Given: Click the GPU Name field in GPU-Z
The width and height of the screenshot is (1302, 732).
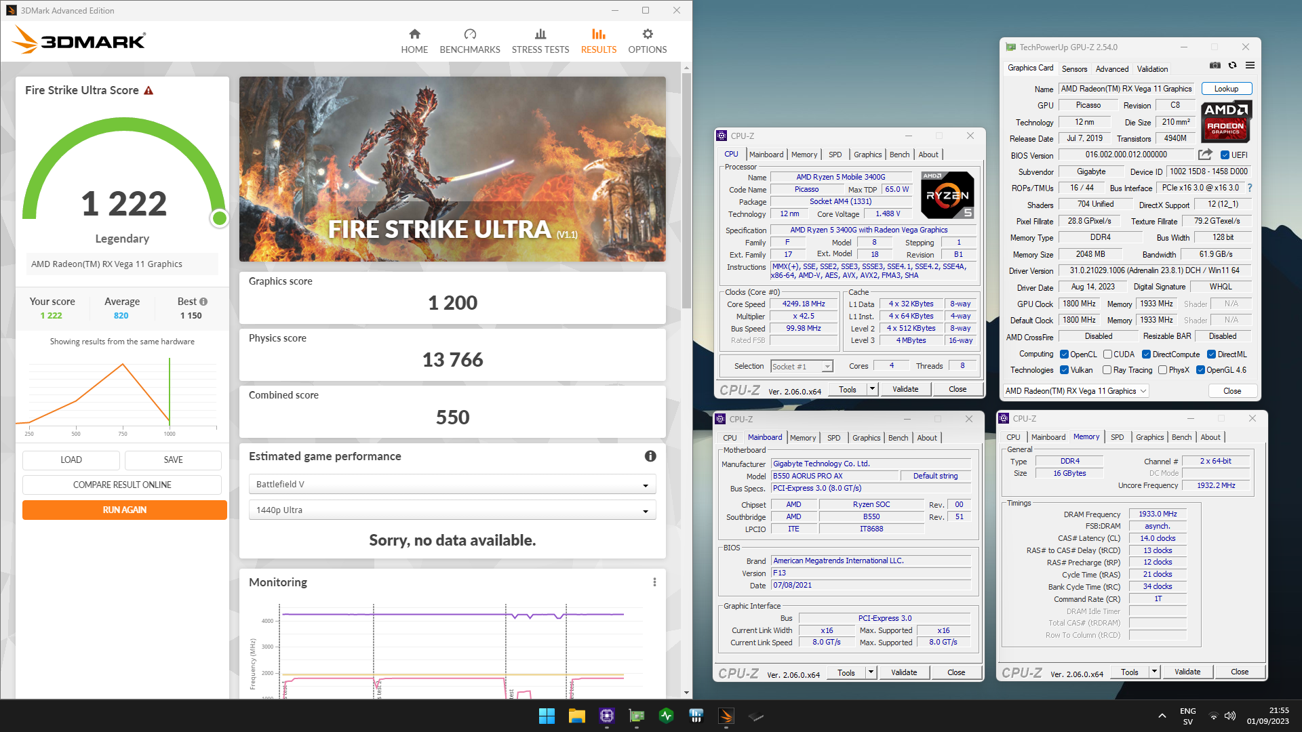Looking at the screenshot, I should (x=1126, y=89).
